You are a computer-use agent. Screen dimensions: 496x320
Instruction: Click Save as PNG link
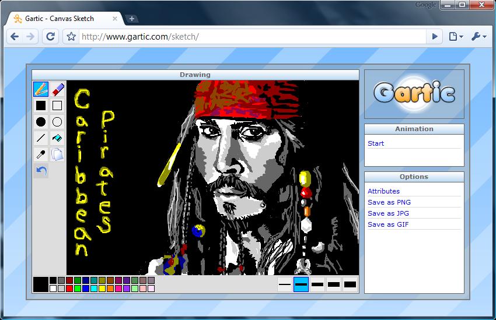click(389, 202)
